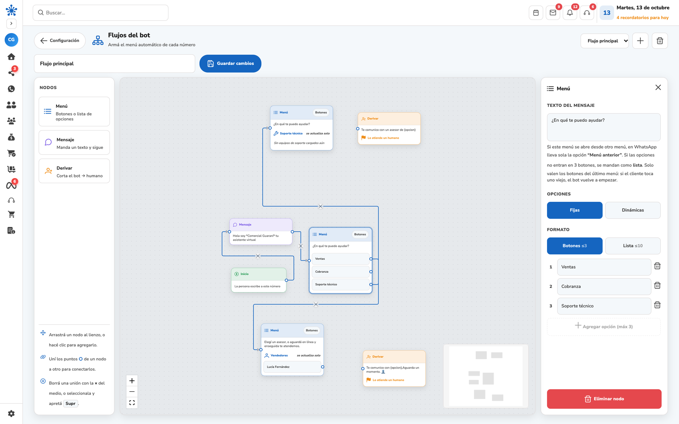
Task: Click Eliminar nodo button
Action: [604, 399]
